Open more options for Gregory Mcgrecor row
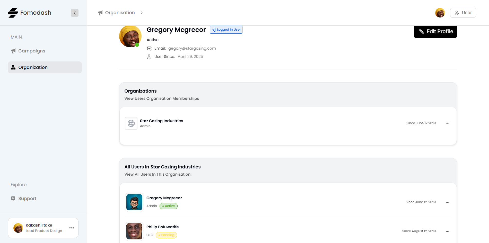This screenshot has height=243, width=489. pos(448,202)
